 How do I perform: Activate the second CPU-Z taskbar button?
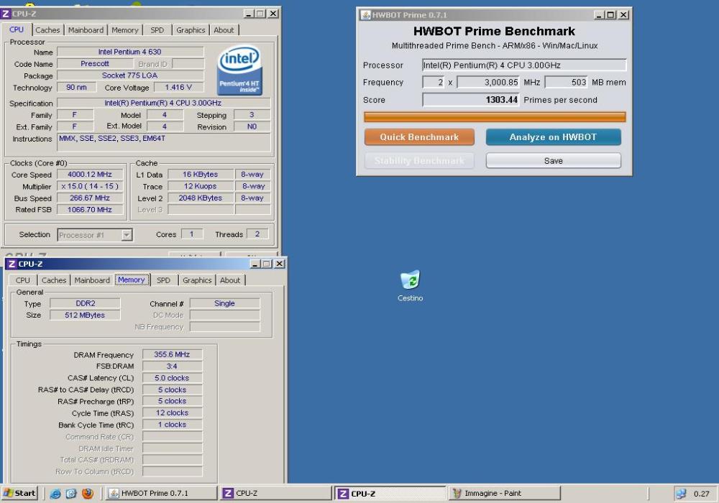coord(390,494)
